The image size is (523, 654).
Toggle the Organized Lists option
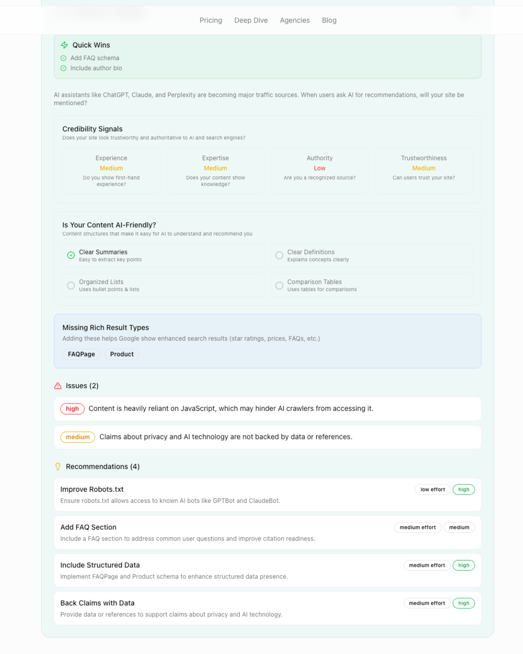click(x=71, y=285)
